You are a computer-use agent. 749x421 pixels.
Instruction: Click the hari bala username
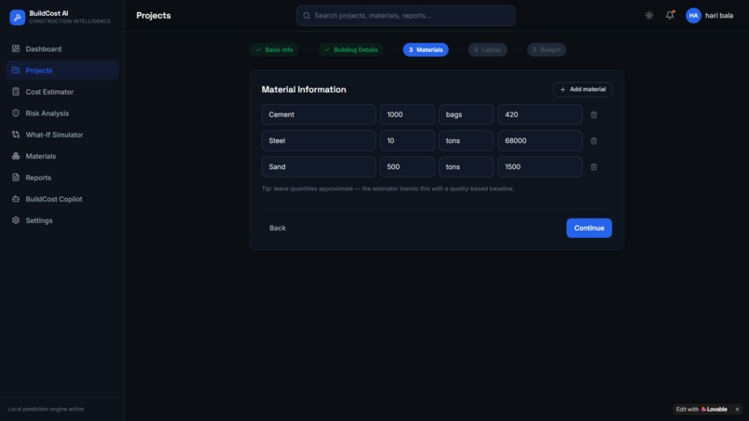719,15
